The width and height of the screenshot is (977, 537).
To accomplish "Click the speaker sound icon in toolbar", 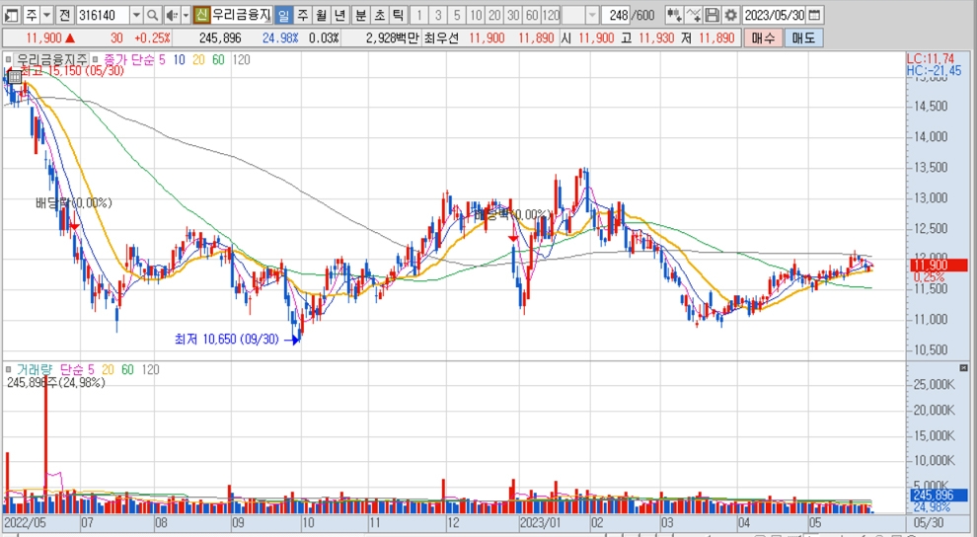I will point(172,16).
